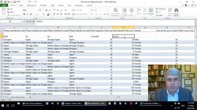Toggle Wrap Text
Viewport: 197px width, 110px height.
[x=77, y=10]
